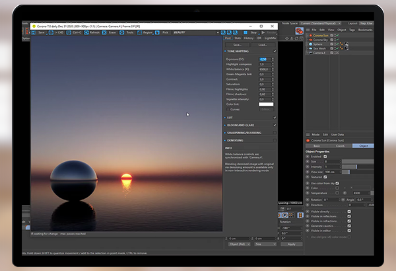Click the last magnifier zoom icon
Screen dimensions: 396x271
pyautogui.click(x=235, y=32)
